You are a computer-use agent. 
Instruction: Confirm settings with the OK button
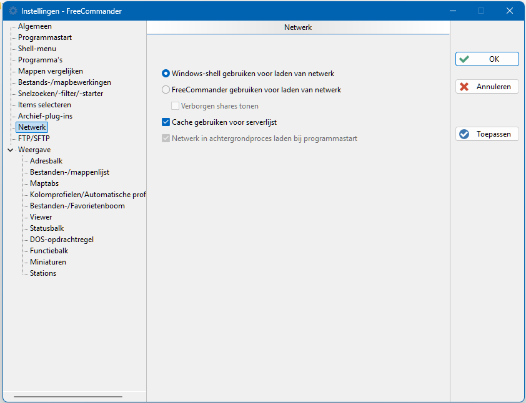(x=487, y=59)
